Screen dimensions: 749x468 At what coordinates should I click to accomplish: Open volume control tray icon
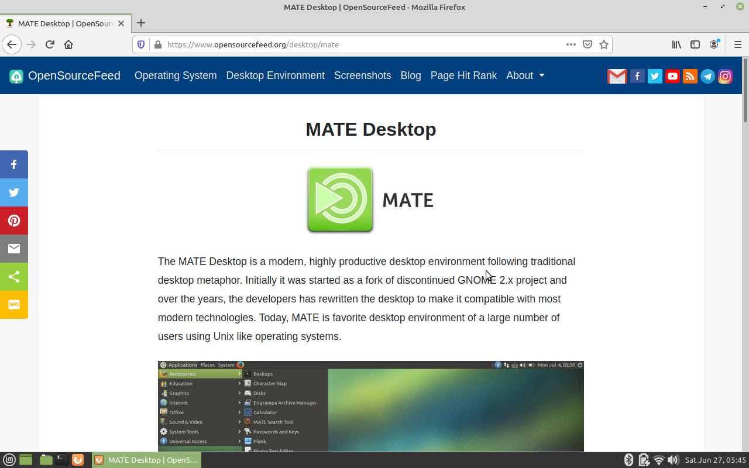pyautogui.click(x=673, y=460)
